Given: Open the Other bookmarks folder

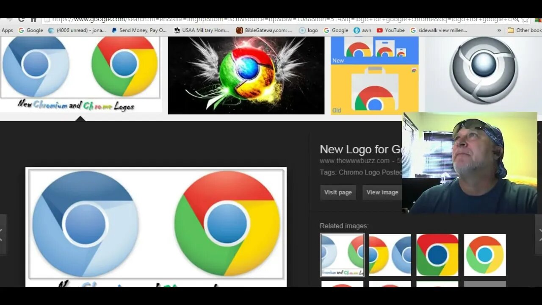Looking at the screenshot, I should pos(525,30).
